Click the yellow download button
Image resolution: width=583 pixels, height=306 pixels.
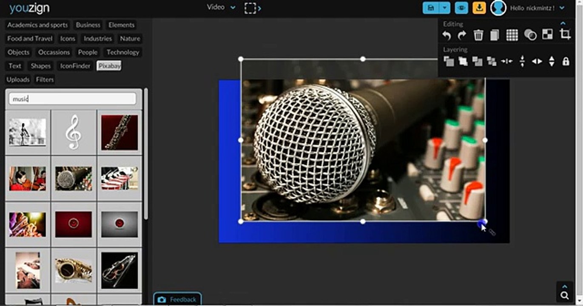(x=479, y=8)
